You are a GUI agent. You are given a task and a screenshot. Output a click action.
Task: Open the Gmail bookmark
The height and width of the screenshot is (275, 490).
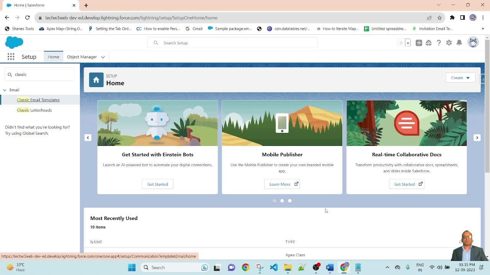coord(194,29)
